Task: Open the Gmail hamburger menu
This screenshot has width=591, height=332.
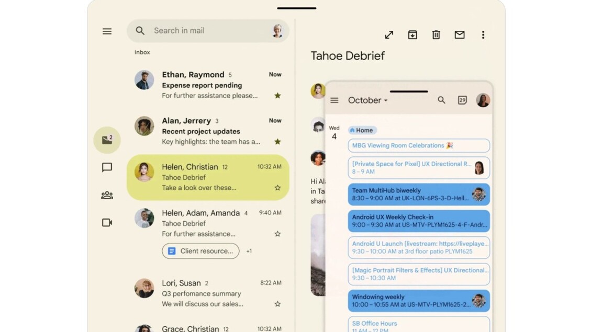Action: click(107, 31)
